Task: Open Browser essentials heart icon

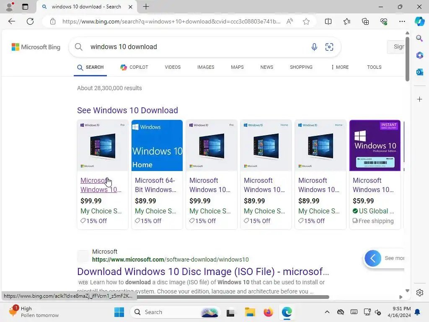Action: tap(384, 21)
